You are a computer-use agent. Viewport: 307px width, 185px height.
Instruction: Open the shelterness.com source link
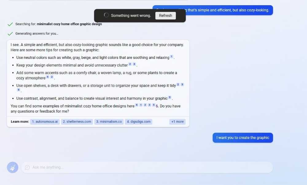point(77,122)
